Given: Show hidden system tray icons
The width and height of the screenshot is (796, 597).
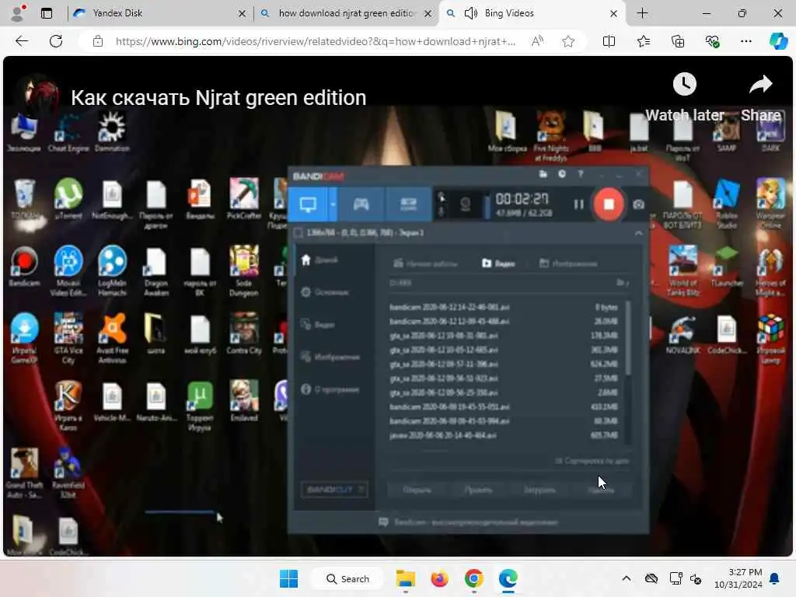Looking at the screenshot, I should 627,578.
